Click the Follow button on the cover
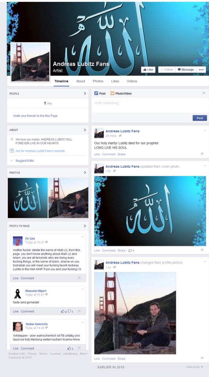Screen dimensions: 209x377 (166, 70)
